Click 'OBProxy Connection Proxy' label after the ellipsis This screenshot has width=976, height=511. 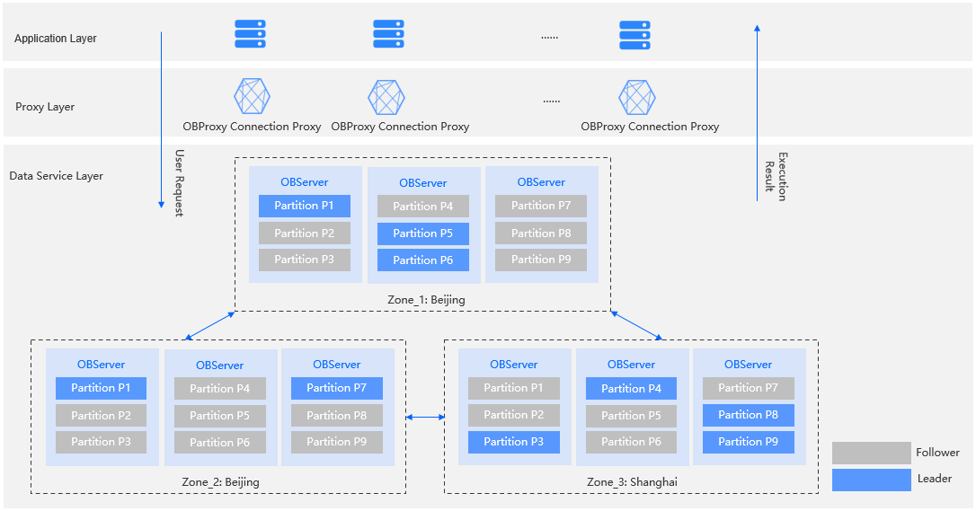click(650, 127)
